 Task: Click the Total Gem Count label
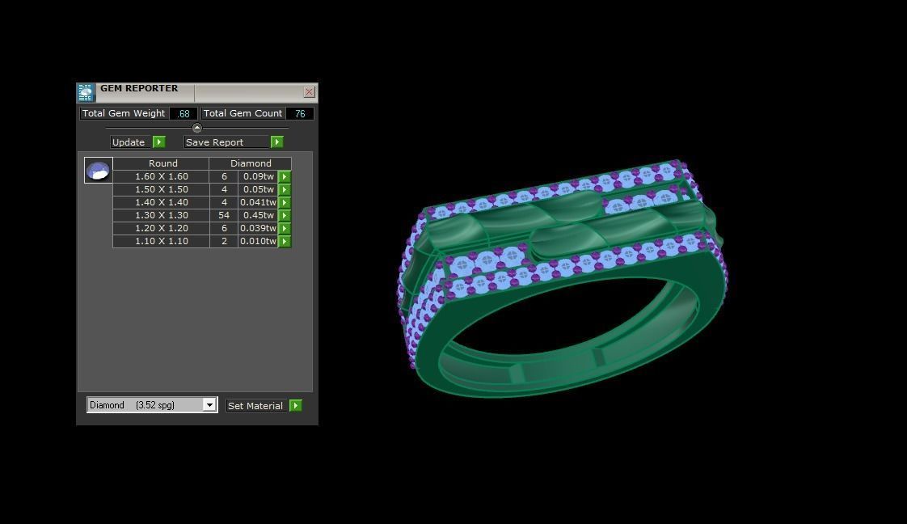point(243,113)
